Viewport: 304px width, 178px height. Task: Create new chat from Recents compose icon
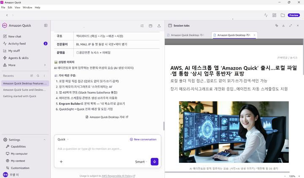click(32, 76)
